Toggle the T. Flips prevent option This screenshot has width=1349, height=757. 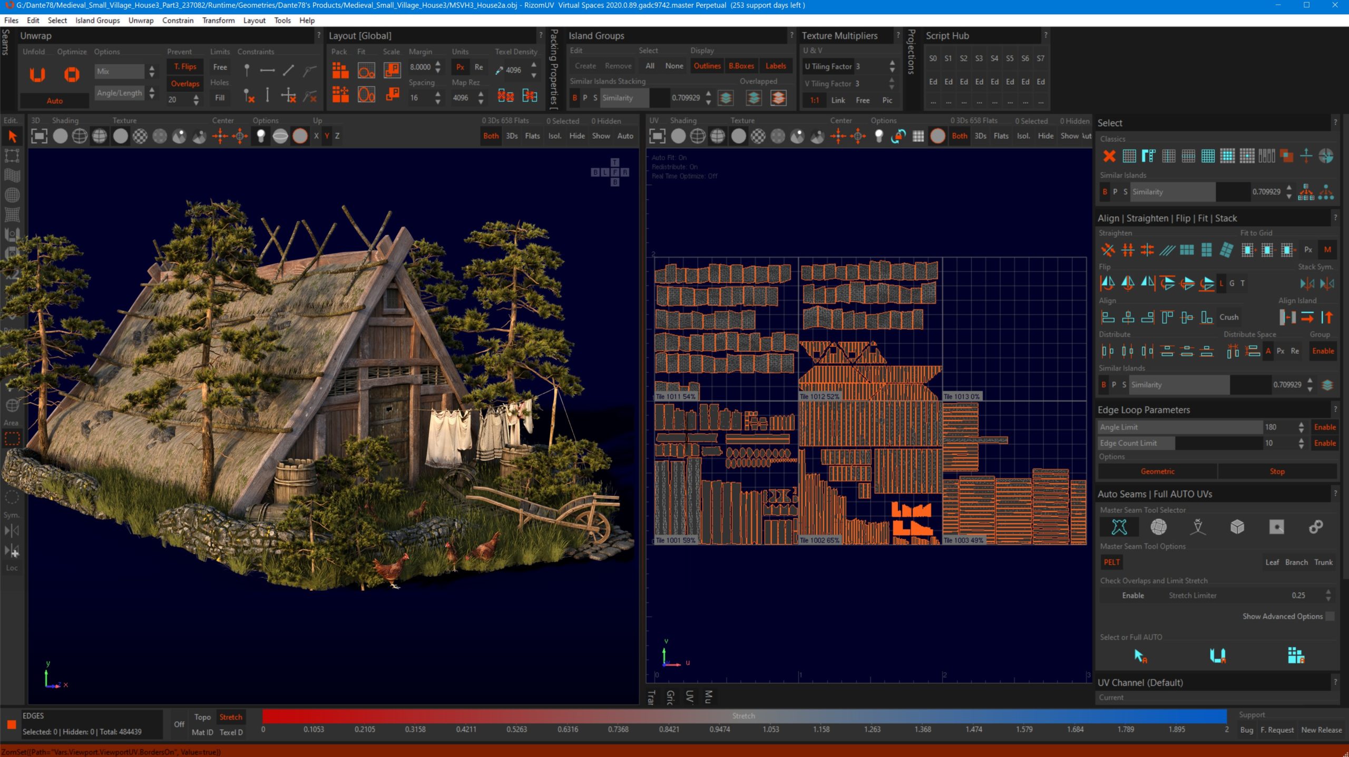(x=185, y=67)
